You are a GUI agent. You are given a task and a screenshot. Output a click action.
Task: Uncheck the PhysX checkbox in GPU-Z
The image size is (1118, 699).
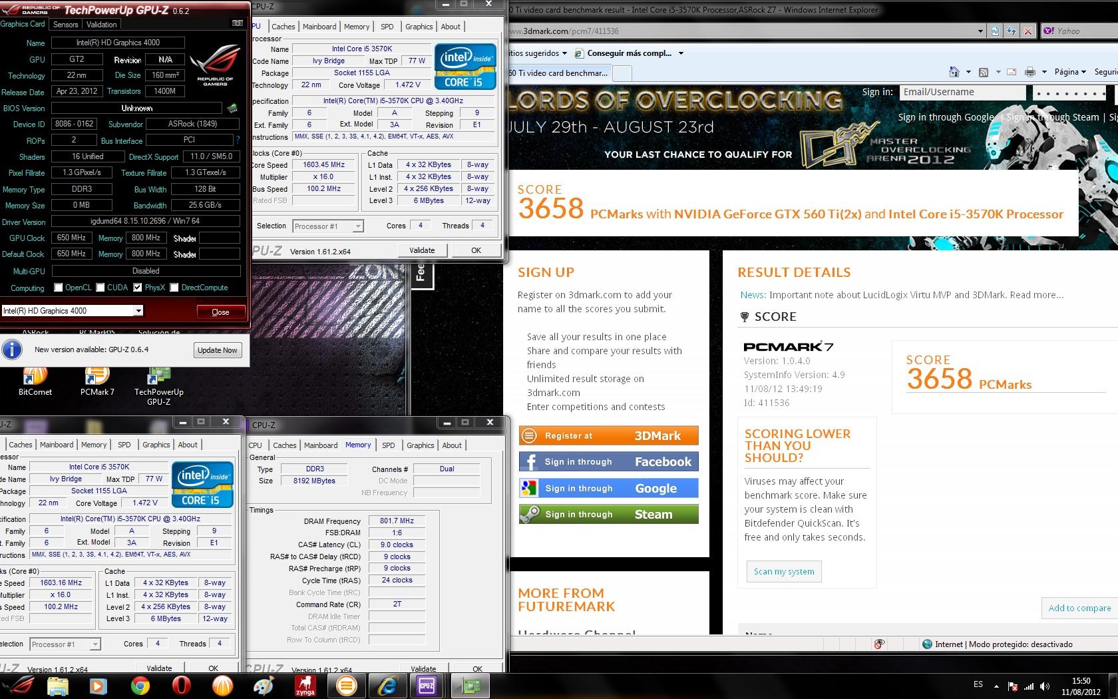click(138, 288)
